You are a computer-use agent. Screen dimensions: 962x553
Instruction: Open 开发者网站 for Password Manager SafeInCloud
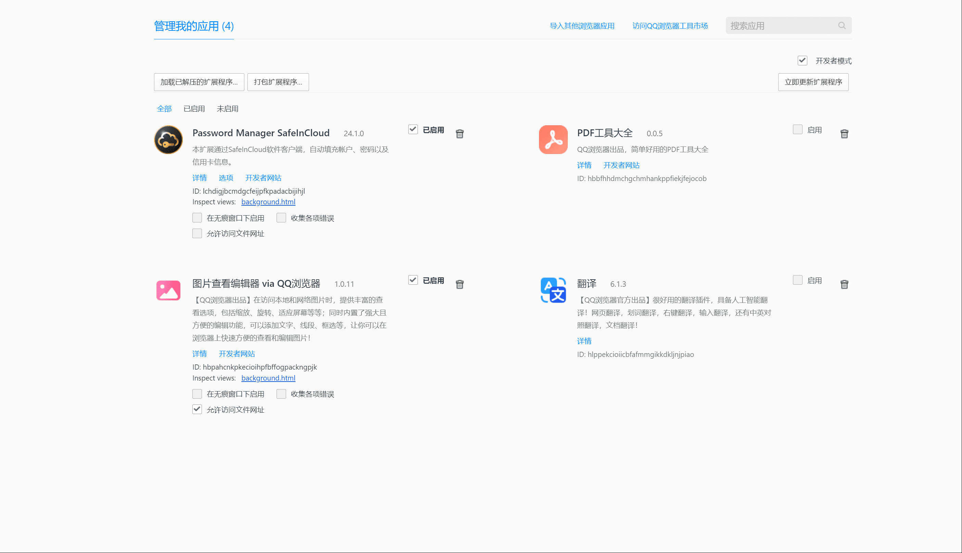coord(263,178)
